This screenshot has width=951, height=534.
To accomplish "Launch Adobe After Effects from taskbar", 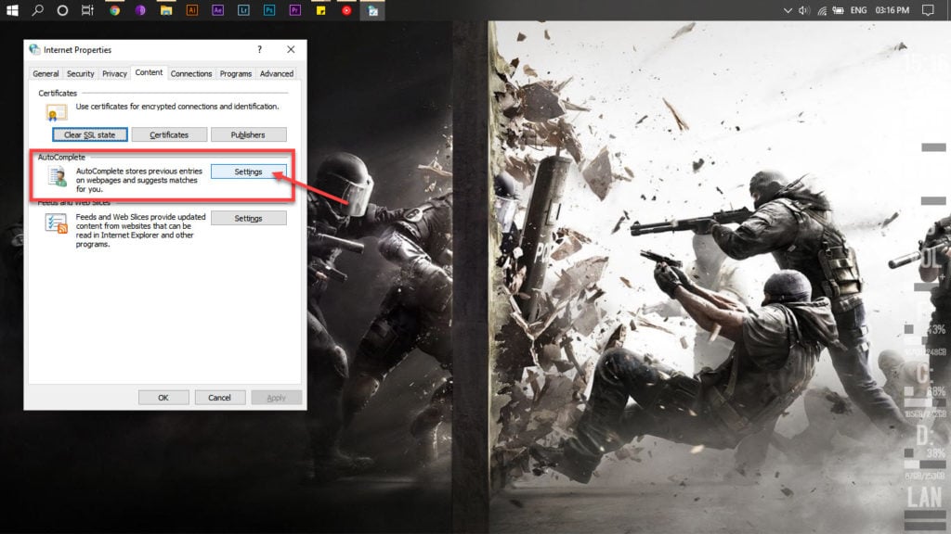I will 217,10.
